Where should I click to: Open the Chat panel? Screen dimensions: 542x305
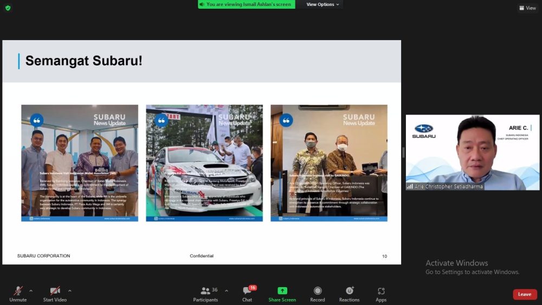(x=247, y=294)
